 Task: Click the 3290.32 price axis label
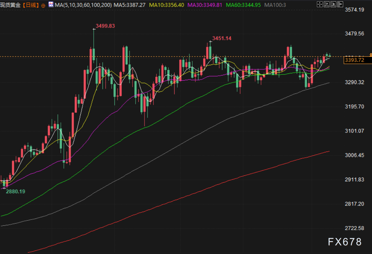pos(355,82)
